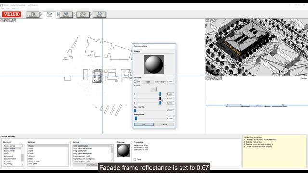Click the B colour slider handle
This screenshot has width=308, height=173.
tap(160, 103)
